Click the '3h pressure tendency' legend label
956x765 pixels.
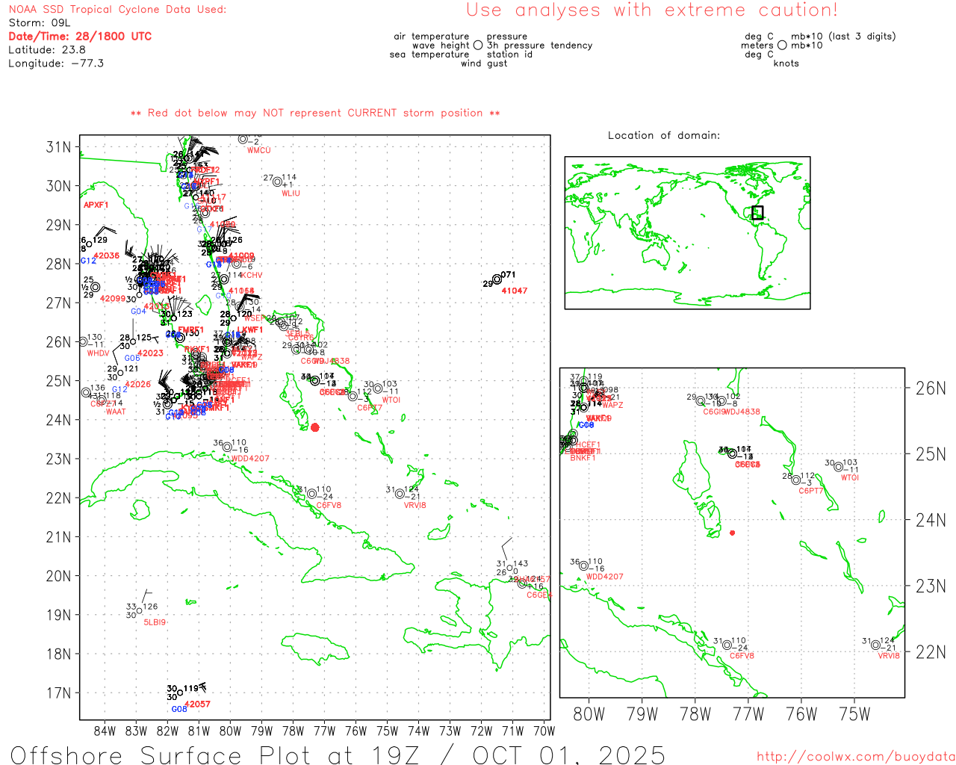[539, 46]
